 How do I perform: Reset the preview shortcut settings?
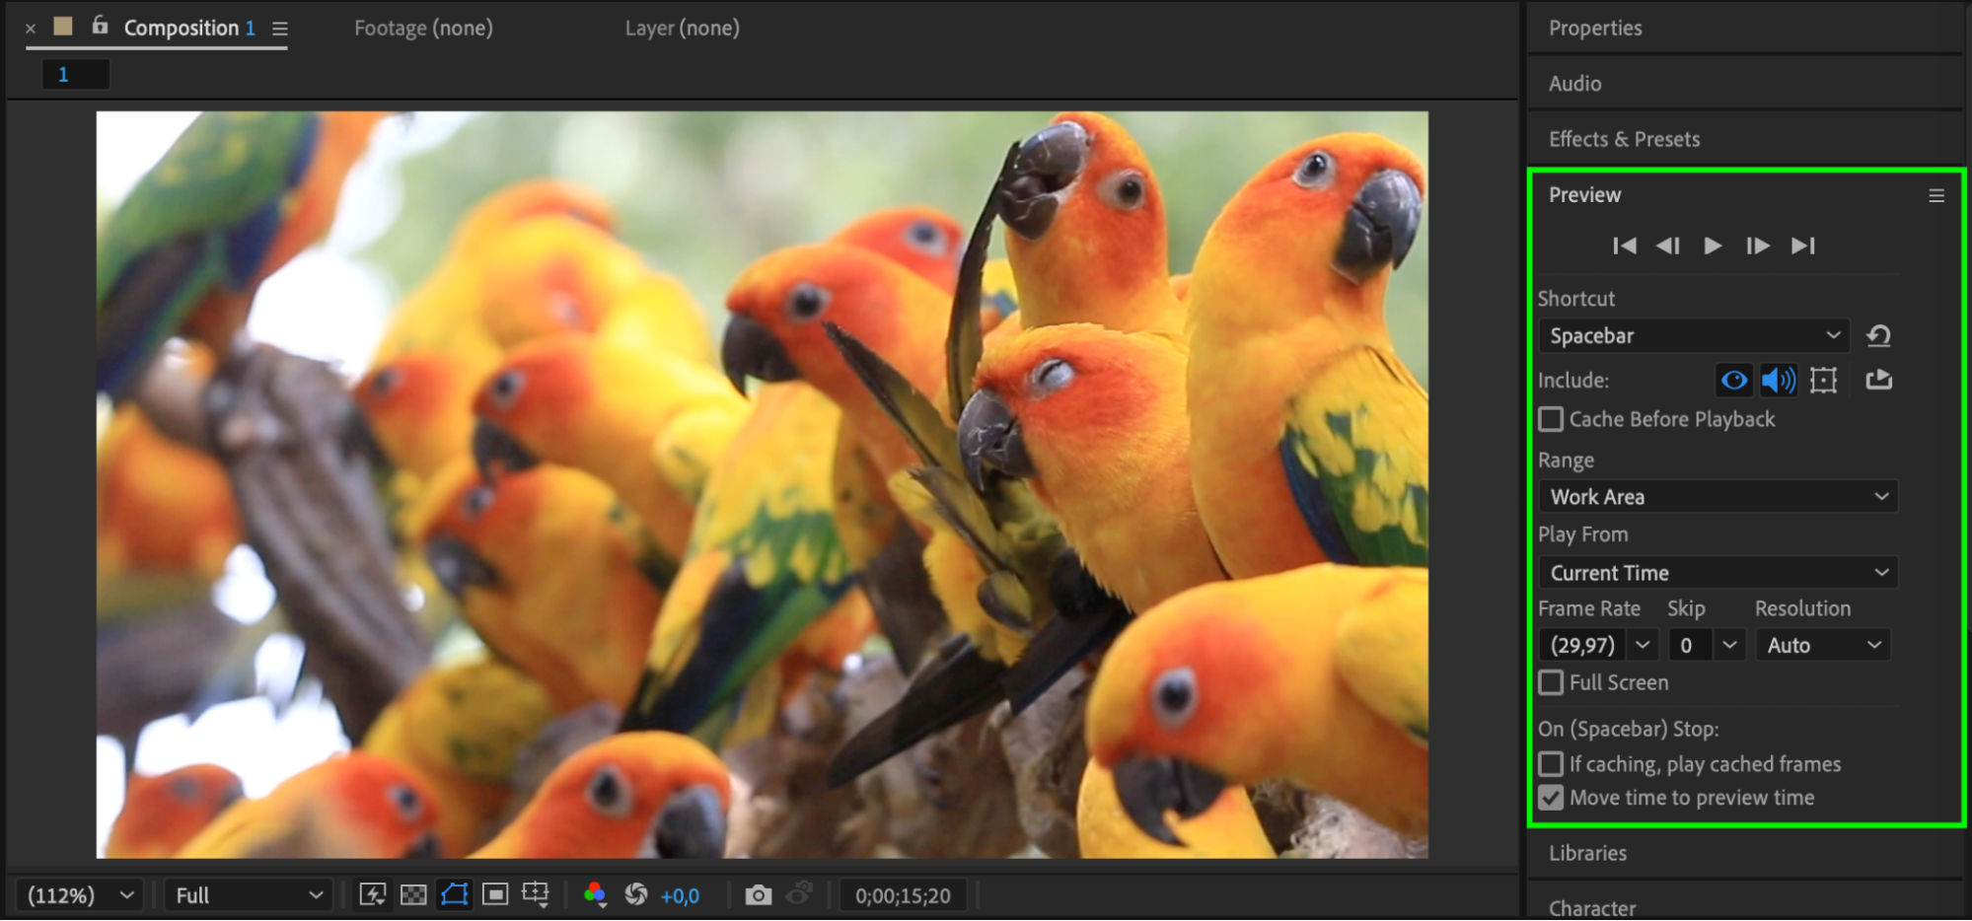pos(1878,336)
